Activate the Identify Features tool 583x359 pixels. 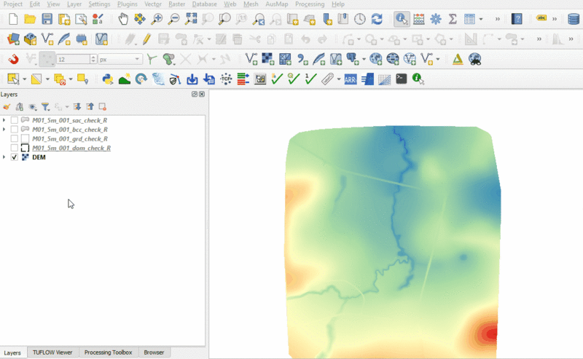(401, 19)
